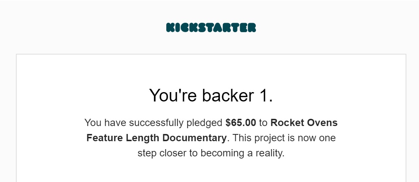This screenshot has width=419, height=182.
Task: Click the bold "$65.00" pledge amount
Action: 241,123
